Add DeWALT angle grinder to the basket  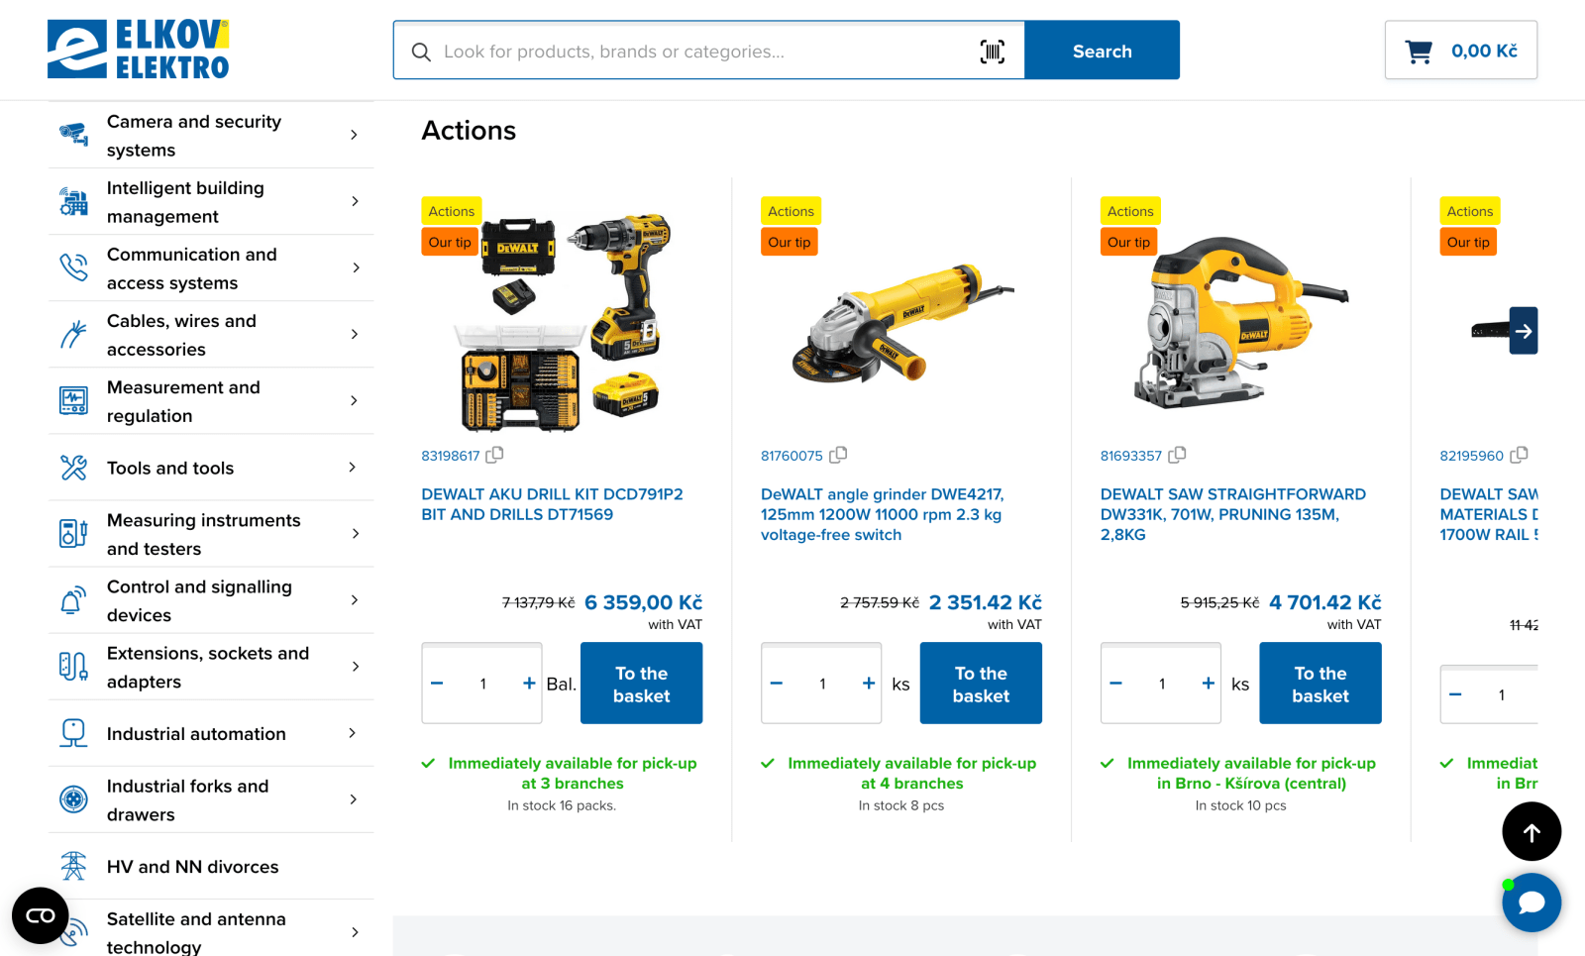pos(981,684)
